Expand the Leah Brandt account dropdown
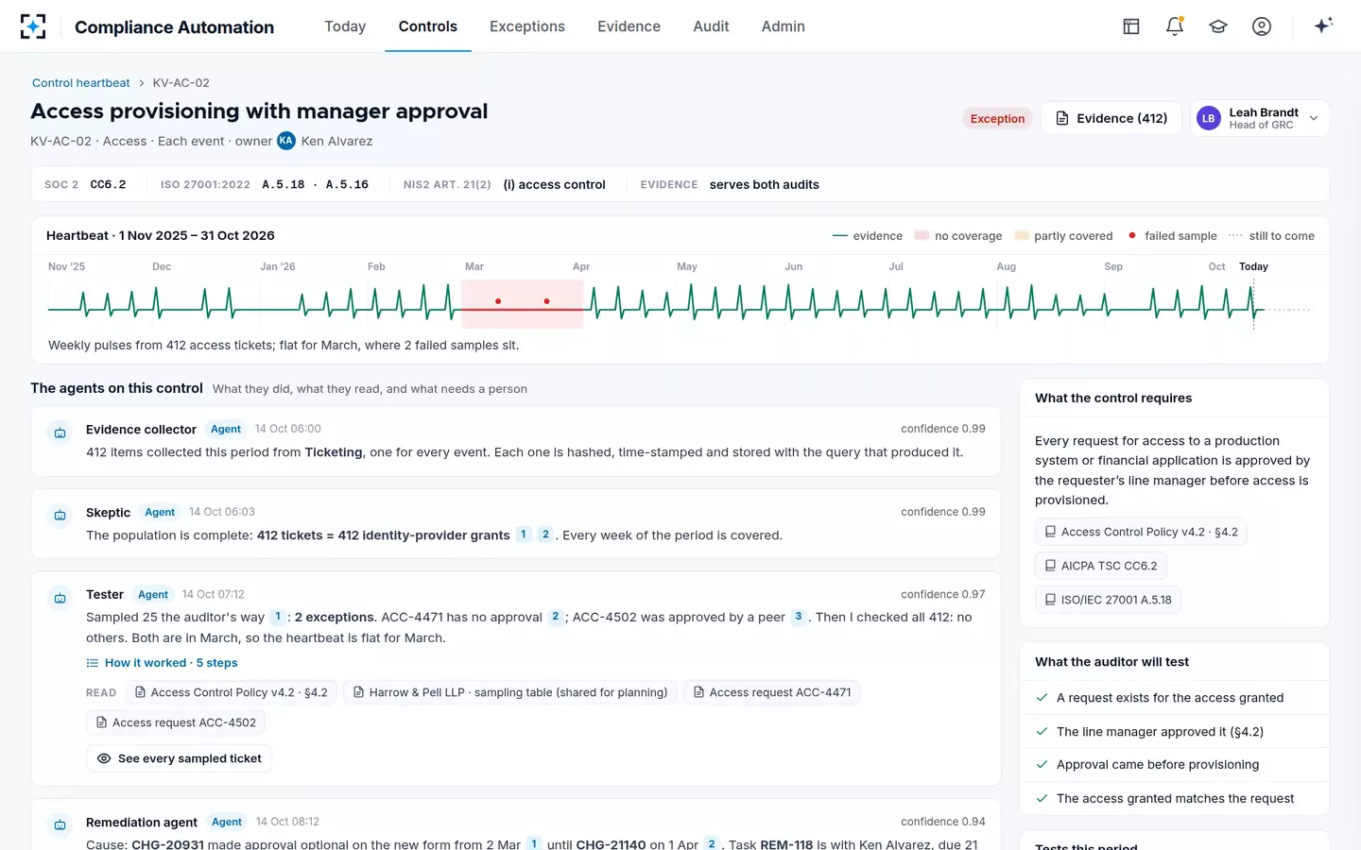The width and height of the screenshot is (1361, 850). point(1260,118)
